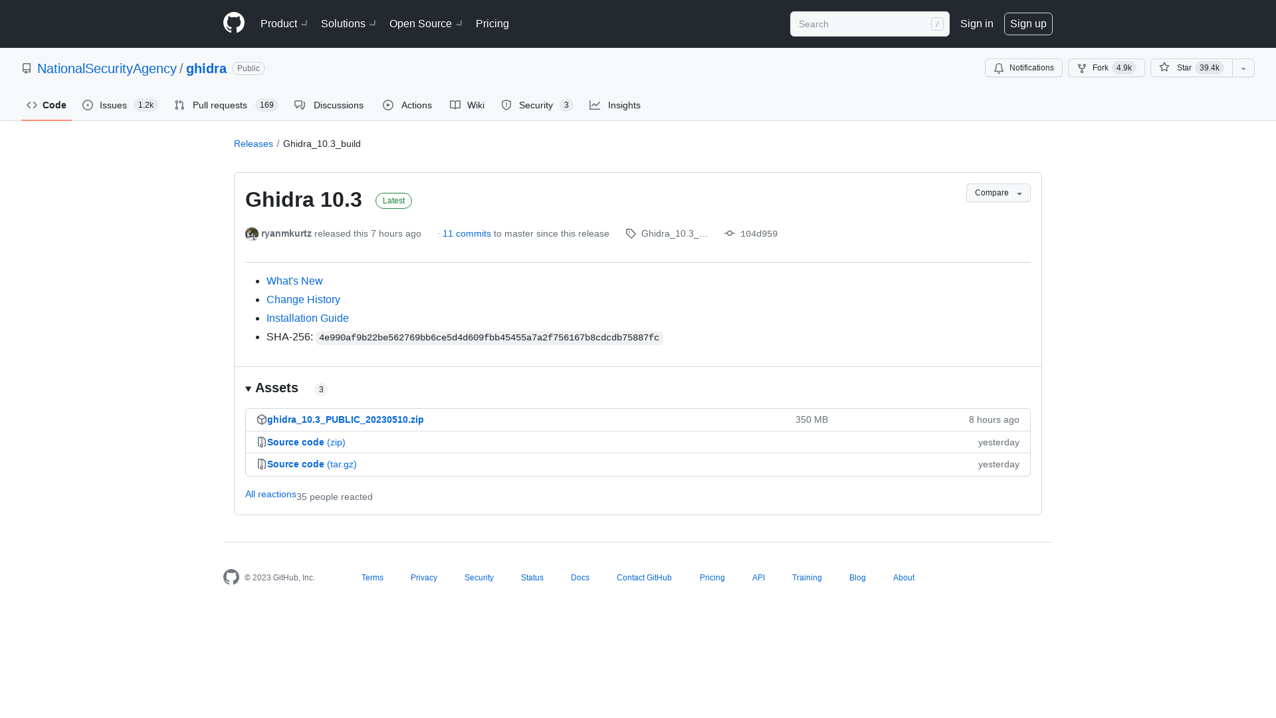
Task: Collapse the Assets section triangle
Action: point(249,389)
